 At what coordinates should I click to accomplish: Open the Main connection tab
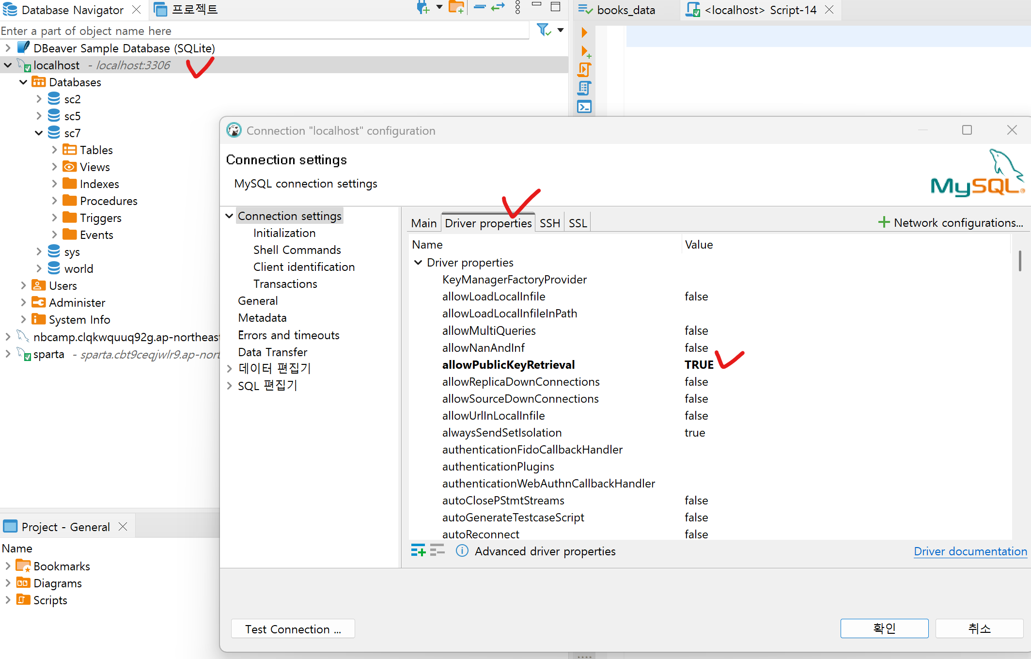[x=423, y=223]
